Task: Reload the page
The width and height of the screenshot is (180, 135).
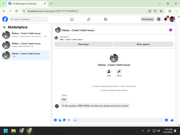Action: coord(17,11)
